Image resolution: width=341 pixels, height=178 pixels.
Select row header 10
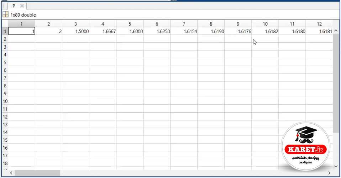coord(5,101)
